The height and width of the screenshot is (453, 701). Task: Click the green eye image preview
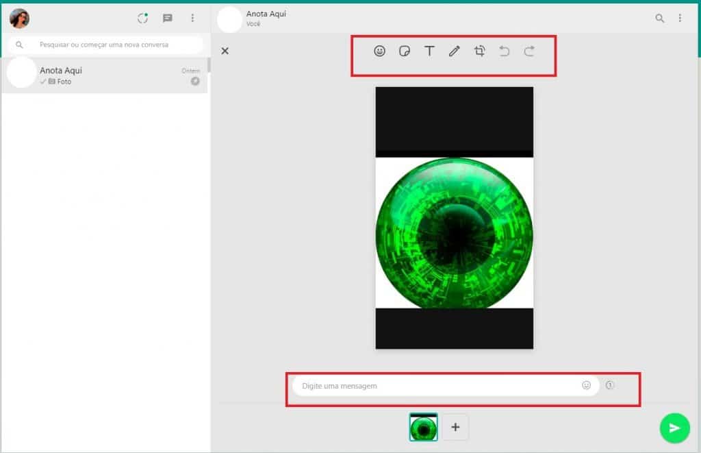pos(455,218)
